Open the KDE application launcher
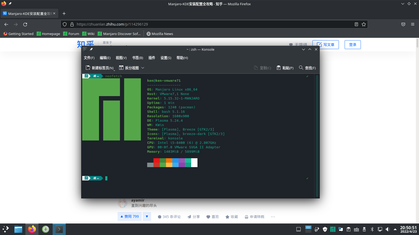 coord(6,229)
